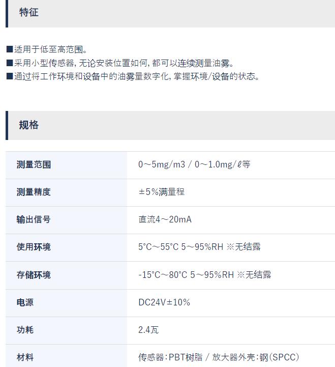Select the 存储环境 row label
Image resolution: width=335 pixels, height=367 pixels.
tap(34, 275)
